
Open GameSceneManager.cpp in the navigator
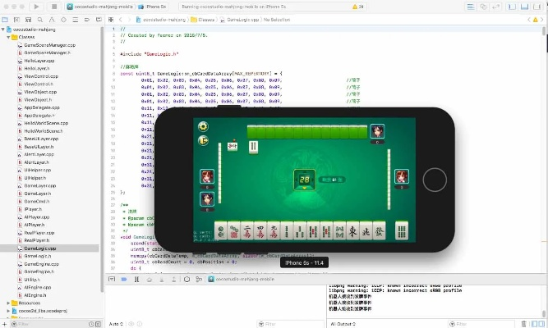click(50, 45)
